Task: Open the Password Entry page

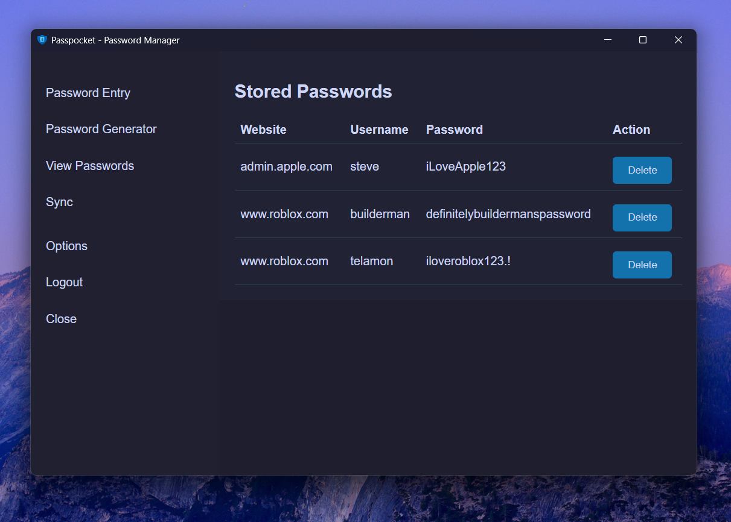Action: point(88,93)
